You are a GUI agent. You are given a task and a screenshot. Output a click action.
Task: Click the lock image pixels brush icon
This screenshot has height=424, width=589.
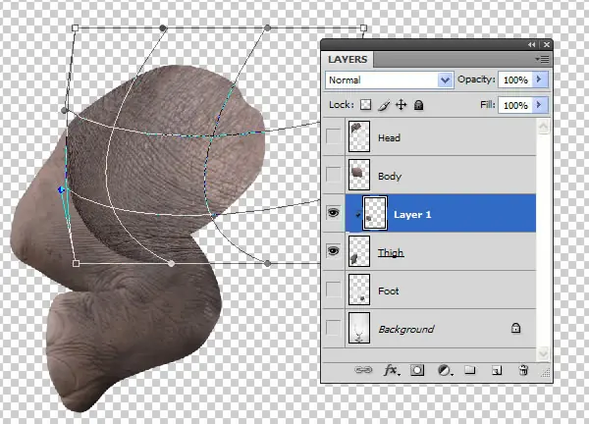click(x=384, y=105)
